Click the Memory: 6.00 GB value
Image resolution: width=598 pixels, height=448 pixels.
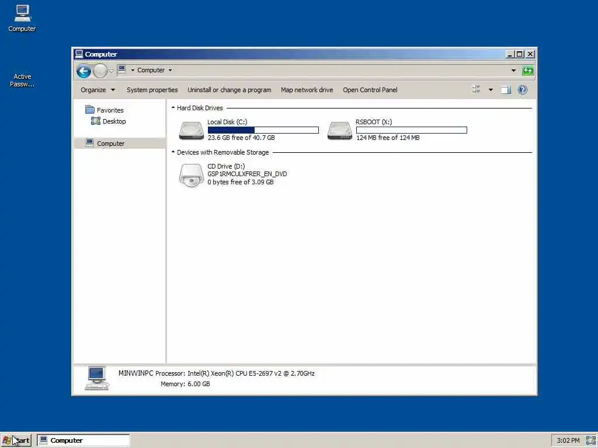pyautogui.click(x=199, y=384)
